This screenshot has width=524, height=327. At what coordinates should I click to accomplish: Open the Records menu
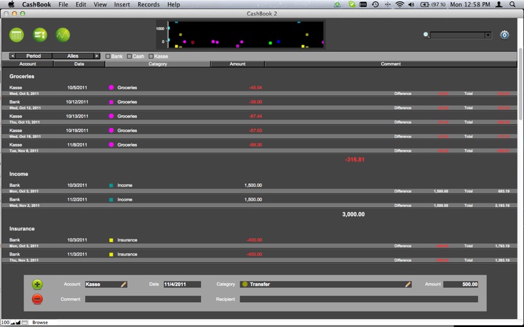coord(149,5)
